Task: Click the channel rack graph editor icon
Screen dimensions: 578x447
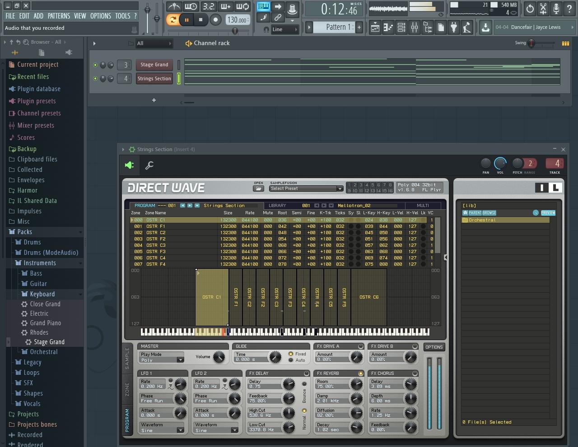Action: point(565,43)
